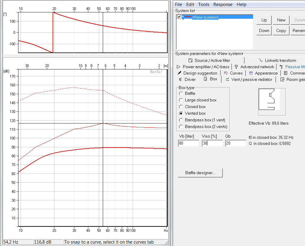Click the Advanced network tab icon
This screenshot has width=305, height=246.
(x=236, y=67)
